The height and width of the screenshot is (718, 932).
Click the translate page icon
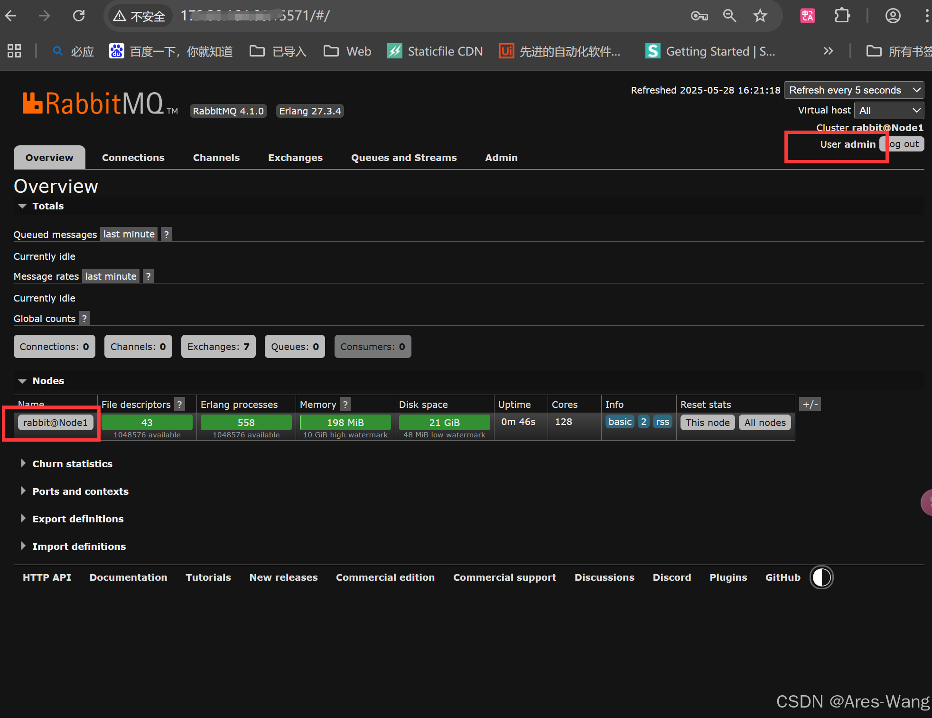[807, 16]
